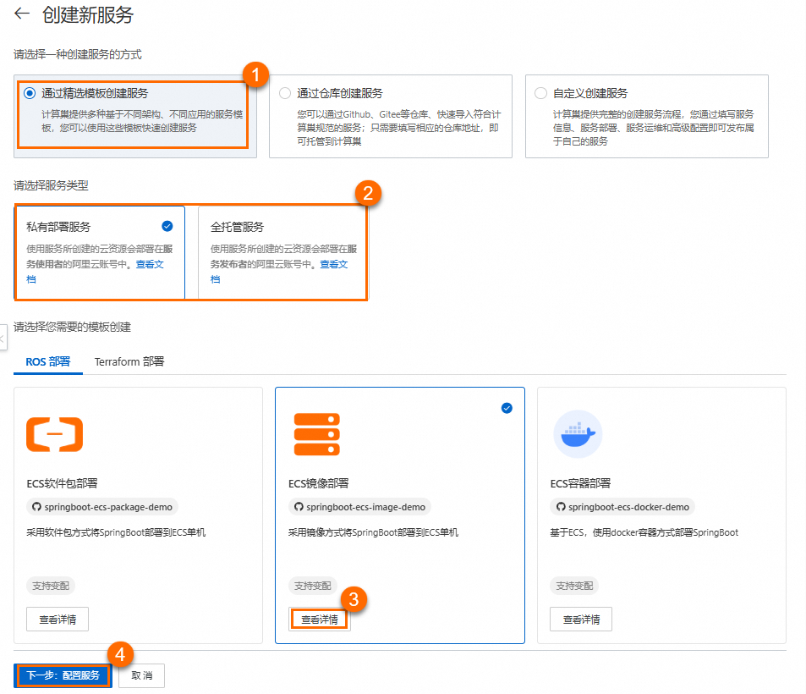The height and width of the screenshot is (694, 806).
Task: Click 下一步：配置服务 button
Action: [x=63, y=675]
